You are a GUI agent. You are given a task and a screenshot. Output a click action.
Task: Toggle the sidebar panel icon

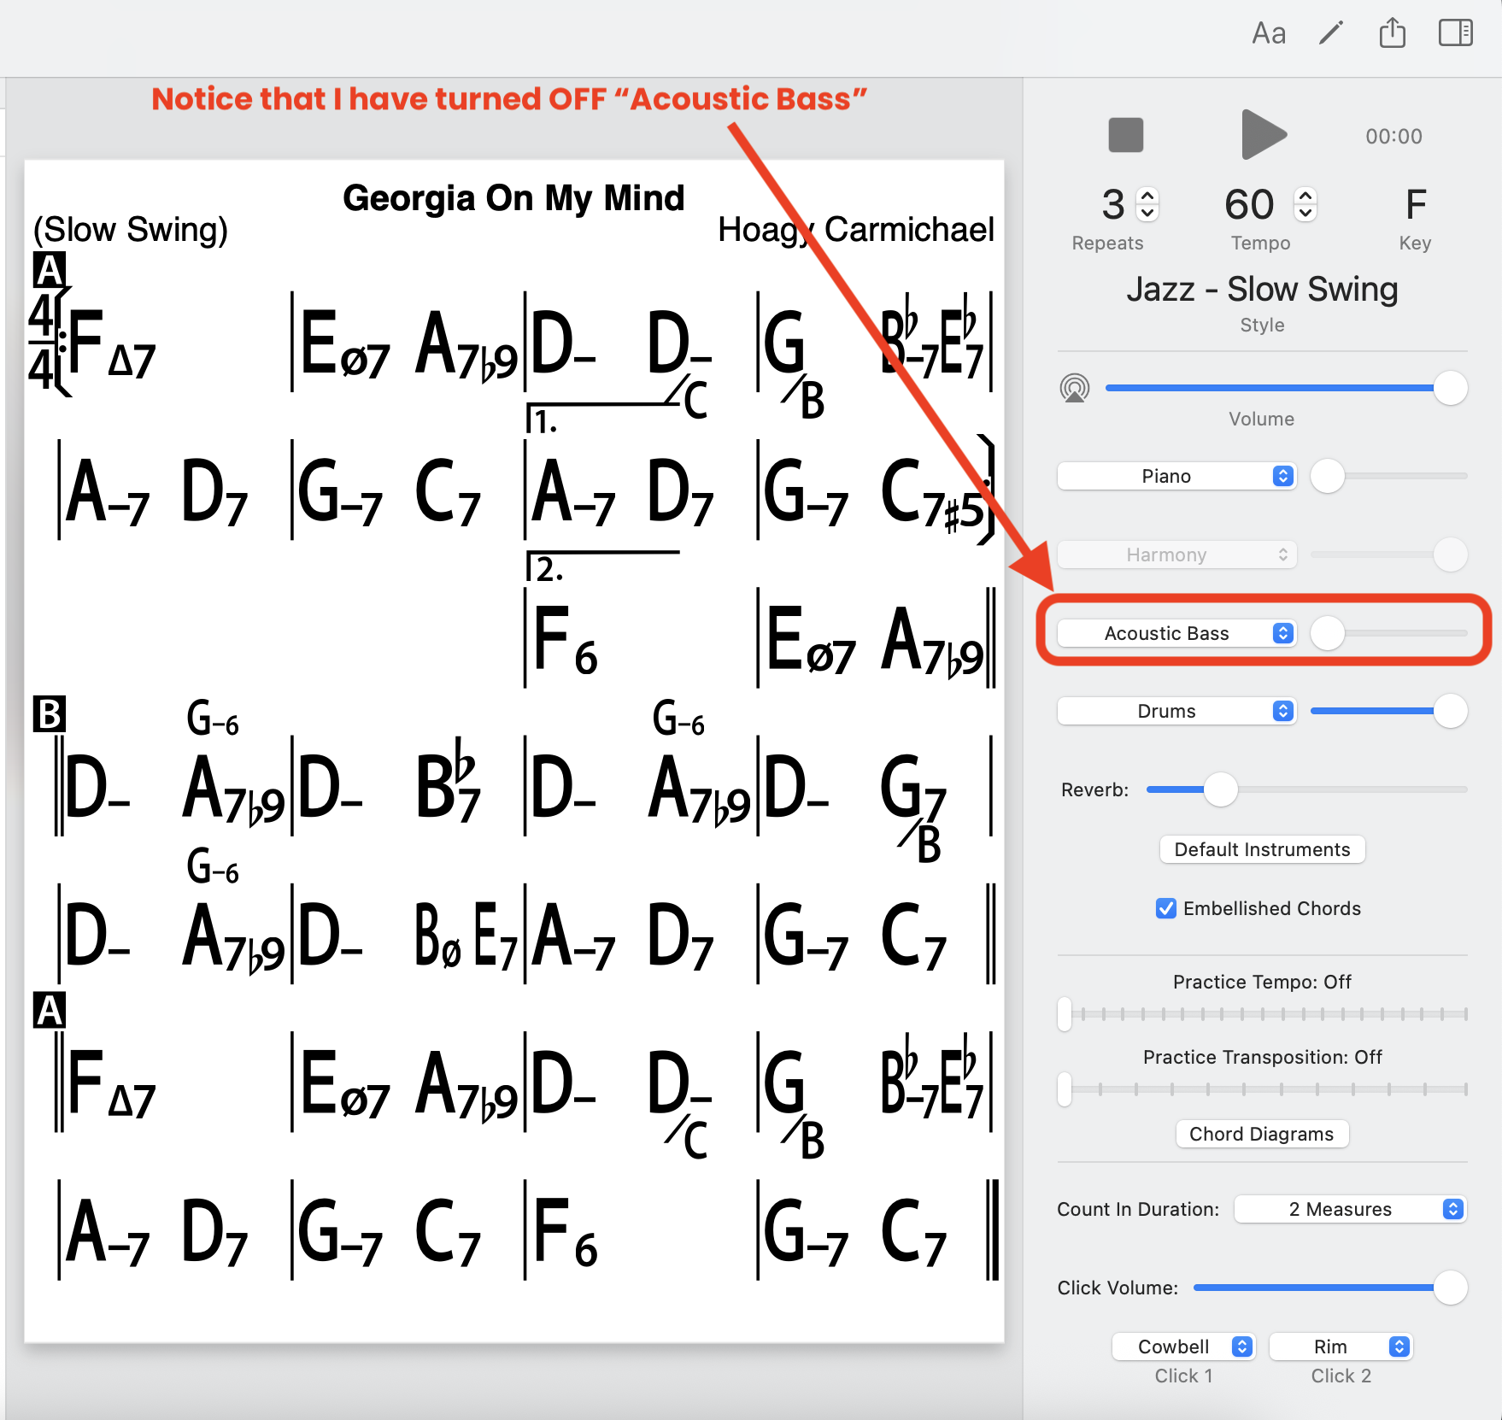coord(1455,34)
